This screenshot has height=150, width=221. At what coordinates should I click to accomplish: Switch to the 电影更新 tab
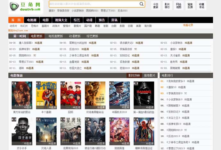[37, 36]
